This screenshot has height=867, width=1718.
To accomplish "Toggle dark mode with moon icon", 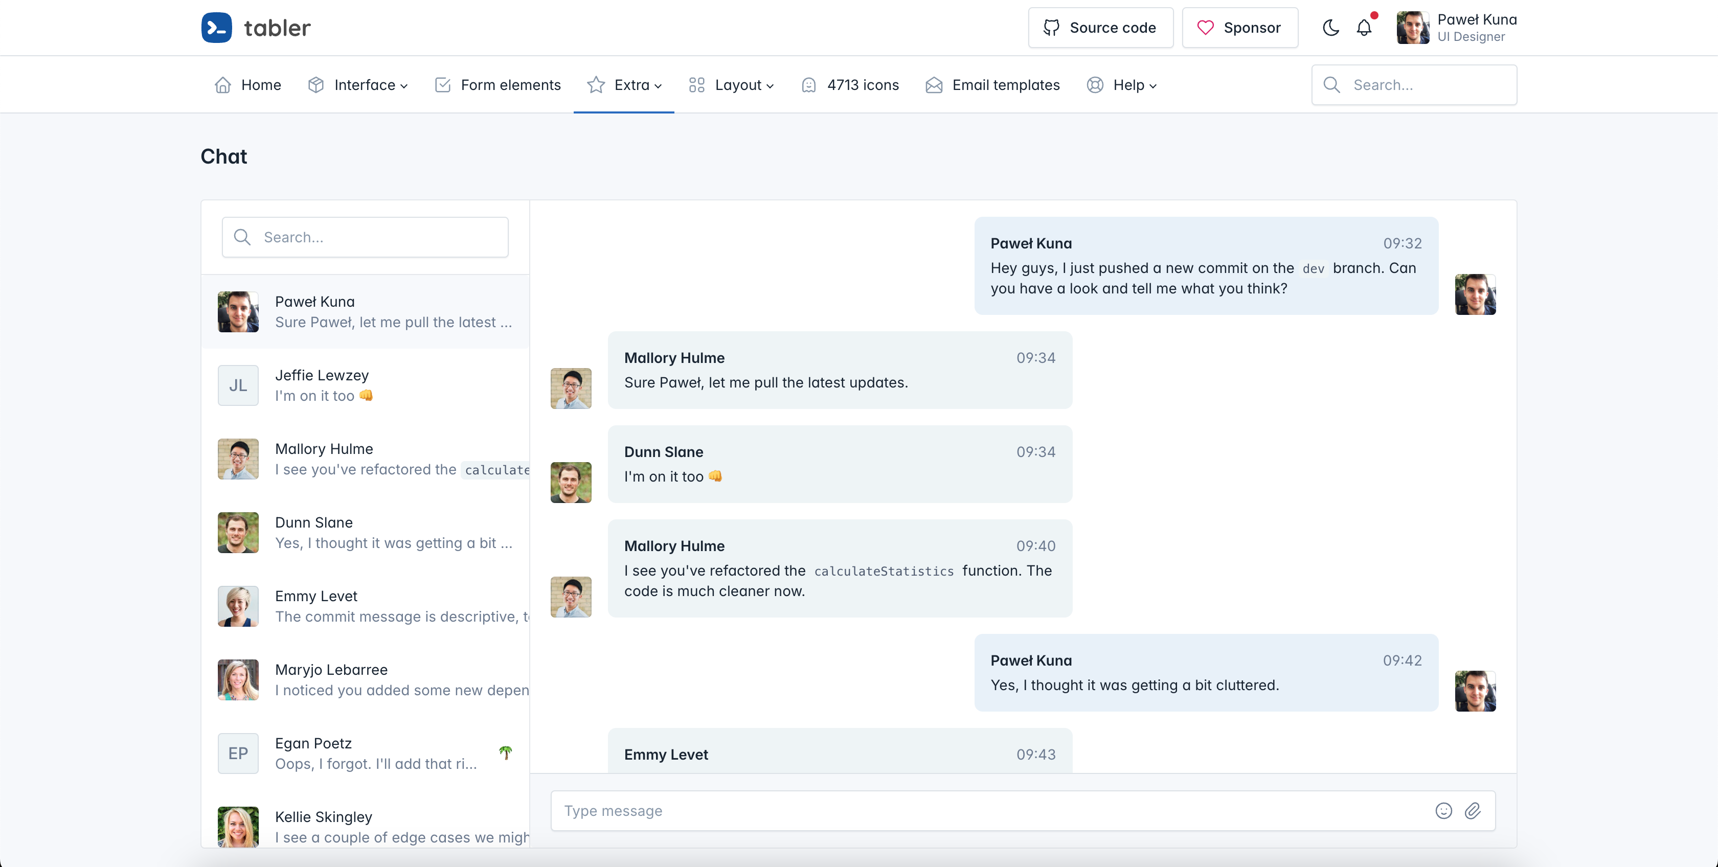I will (1330, 27).
